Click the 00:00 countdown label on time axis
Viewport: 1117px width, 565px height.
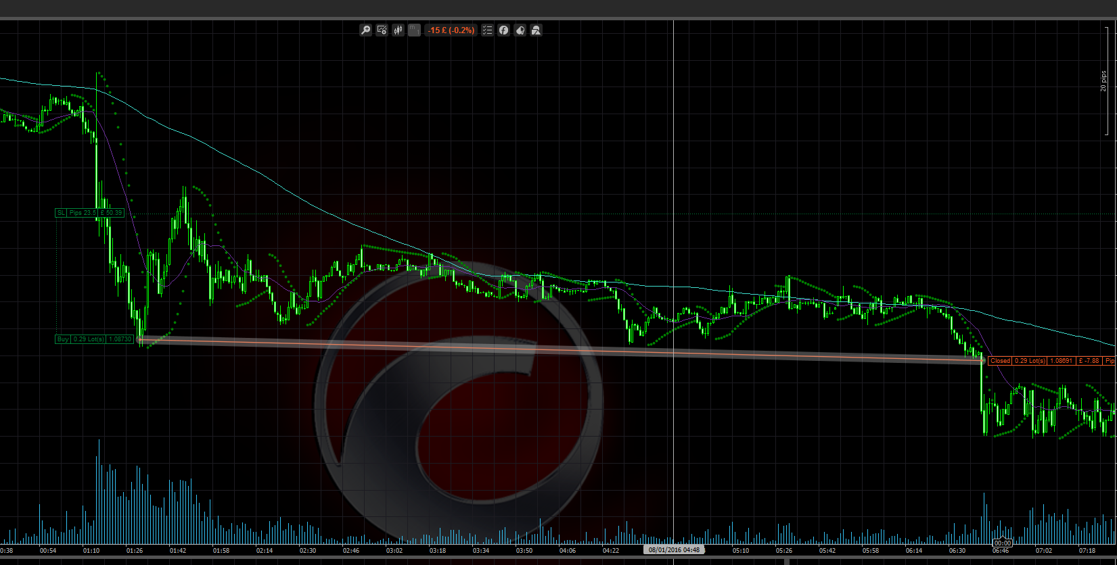1002,543
